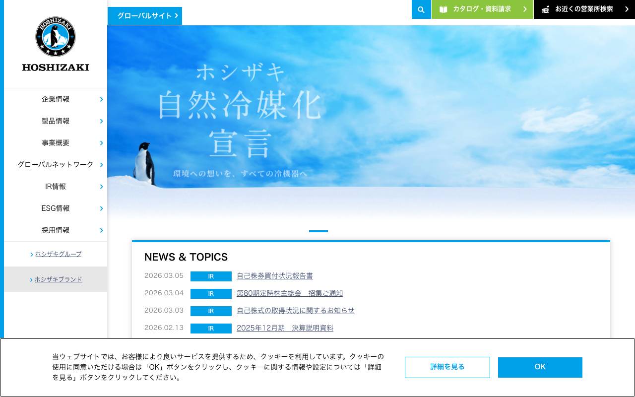Click the arrow icon inside グローバルサイト button
Image resolution: width=635 pixels, height=397 pixels.
(176, 15)
